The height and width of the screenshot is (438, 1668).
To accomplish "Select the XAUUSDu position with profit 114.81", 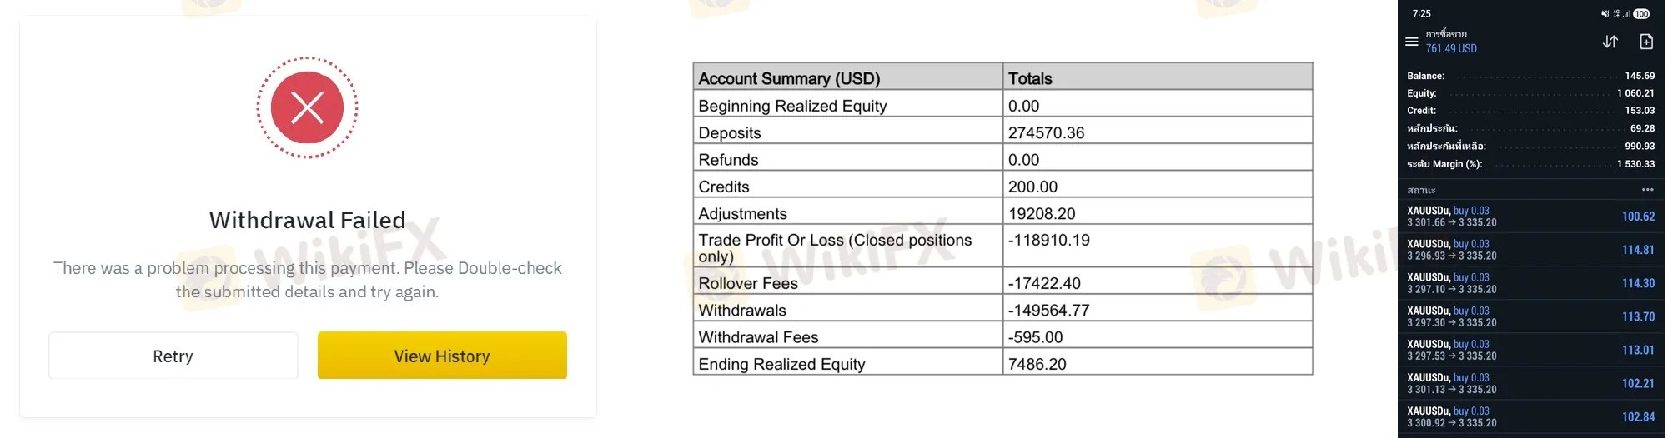I will (x=1531, y=250).
